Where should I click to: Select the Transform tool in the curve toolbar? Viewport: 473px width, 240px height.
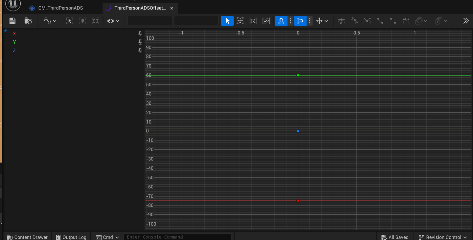(240, 21)
